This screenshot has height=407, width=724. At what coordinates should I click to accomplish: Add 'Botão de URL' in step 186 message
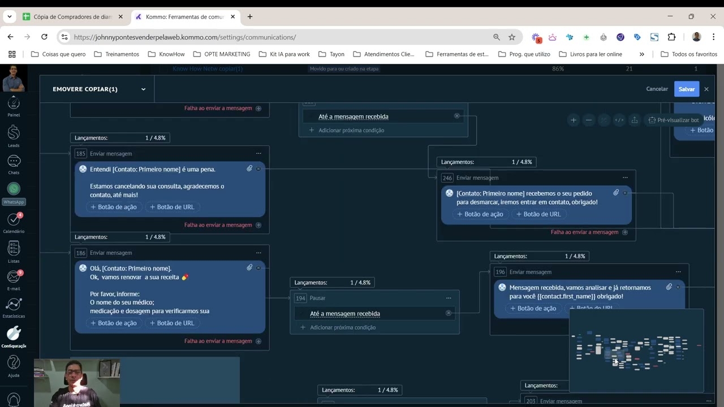click(x=172, y=323)
